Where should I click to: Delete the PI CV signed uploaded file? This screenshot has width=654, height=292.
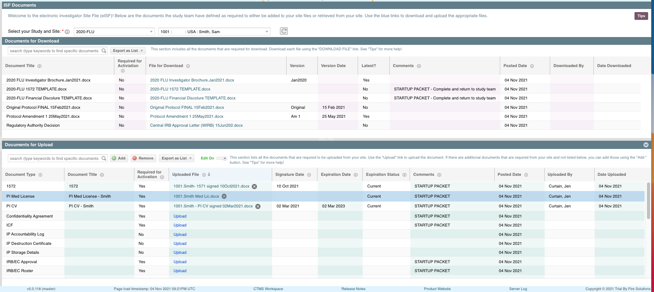(x=258, y=206)
